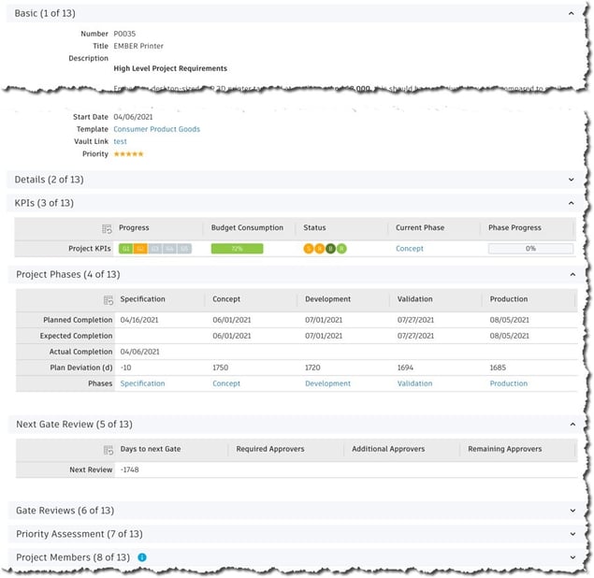Click the grid view icon in Next Gate Review table
This screenshot has width=594, height=578.
click(109, 450)
